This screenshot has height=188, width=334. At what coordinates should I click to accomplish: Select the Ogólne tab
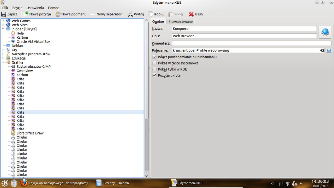coord(158,21)
